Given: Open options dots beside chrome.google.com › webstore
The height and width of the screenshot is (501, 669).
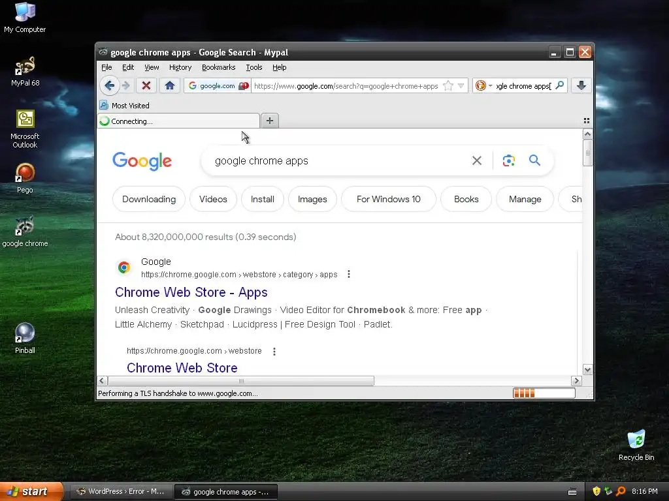Looking at the screenshot, I should coord(274,351).
